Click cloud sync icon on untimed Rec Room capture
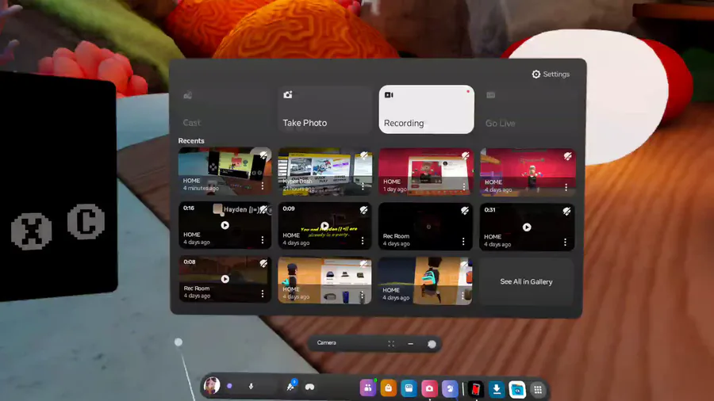714x401 pixels. pyautogui.click(x=465, y=210)
